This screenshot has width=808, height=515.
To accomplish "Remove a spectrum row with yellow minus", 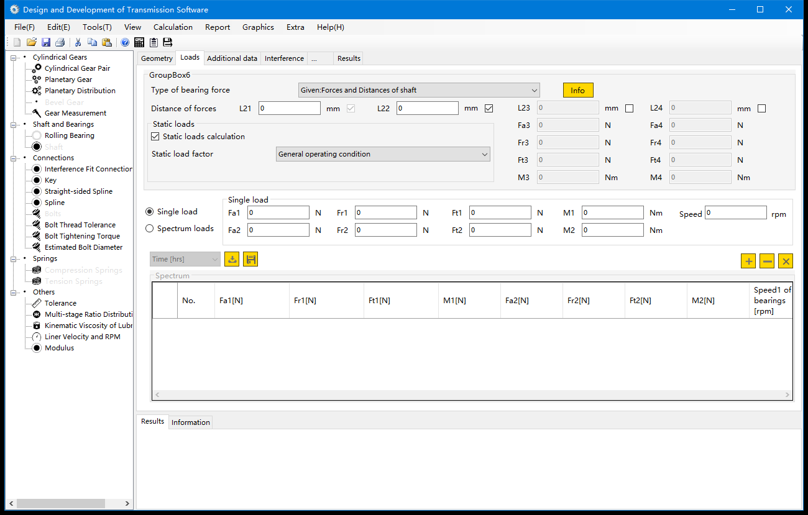I will (767, 261).
